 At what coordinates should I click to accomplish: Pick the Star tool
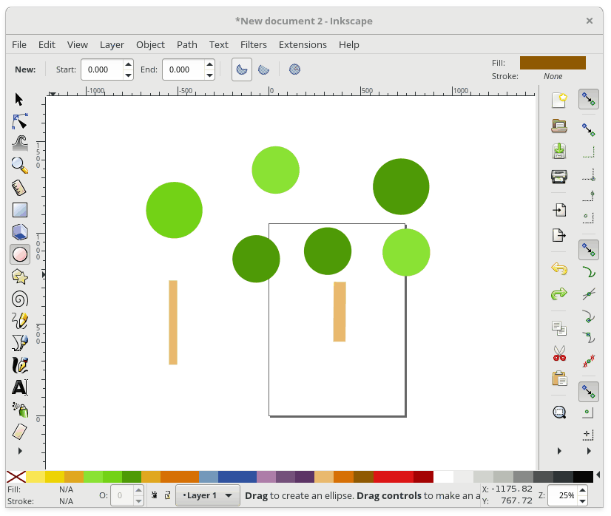(x=19, y=276)
